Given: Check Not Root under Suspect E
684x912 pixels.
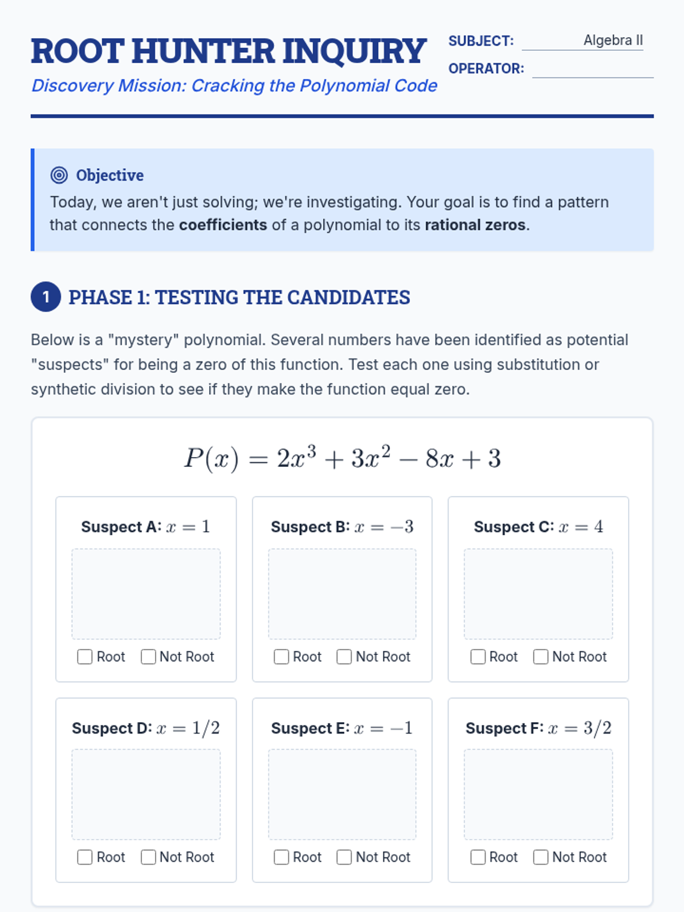Looking at the screenshot, I should click(x=344, y=857).
